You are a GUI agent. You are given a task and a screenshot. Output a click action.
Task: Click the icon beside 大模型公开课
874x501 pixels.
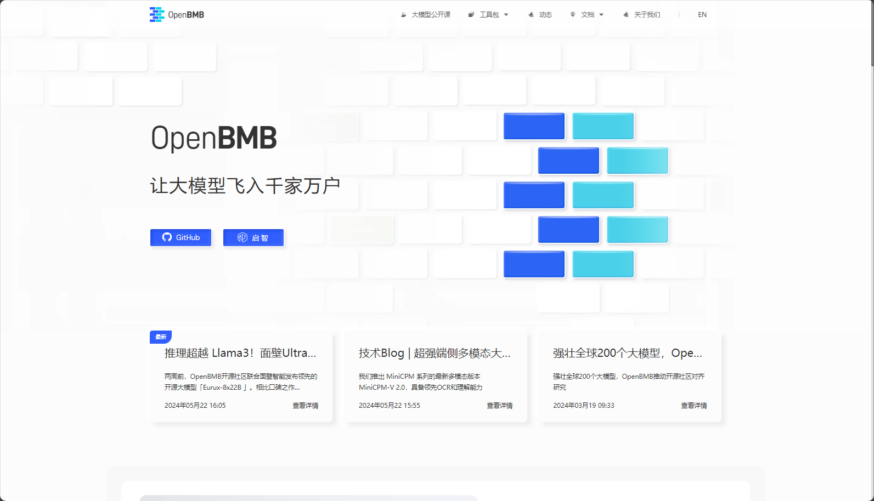(x=404, y=15)
